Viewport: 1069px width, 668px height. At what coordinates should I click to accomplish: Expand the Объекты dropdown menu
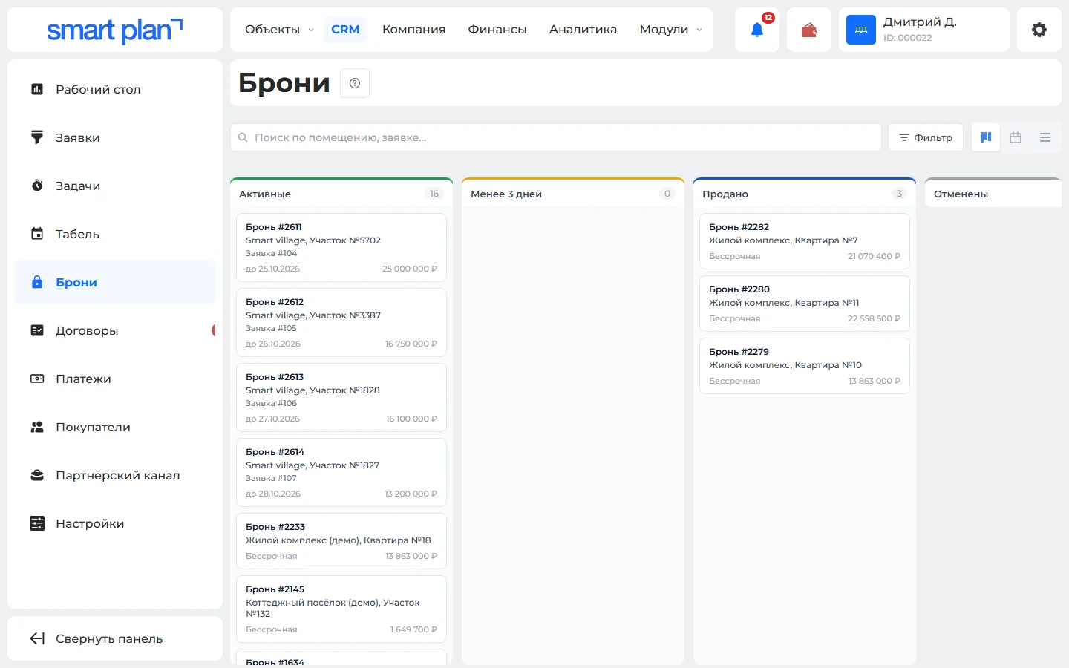tap(279, 30)
